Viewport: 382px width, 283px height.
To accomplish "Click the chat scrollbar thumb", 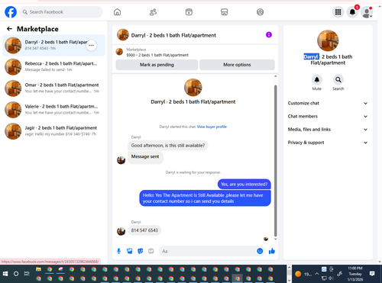I will (275, 161).
